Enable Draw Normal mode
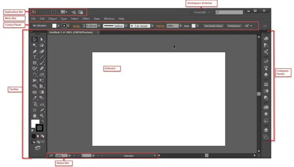Image resolution: width=294 pixels, height=167 pixels. pos(34,142)
